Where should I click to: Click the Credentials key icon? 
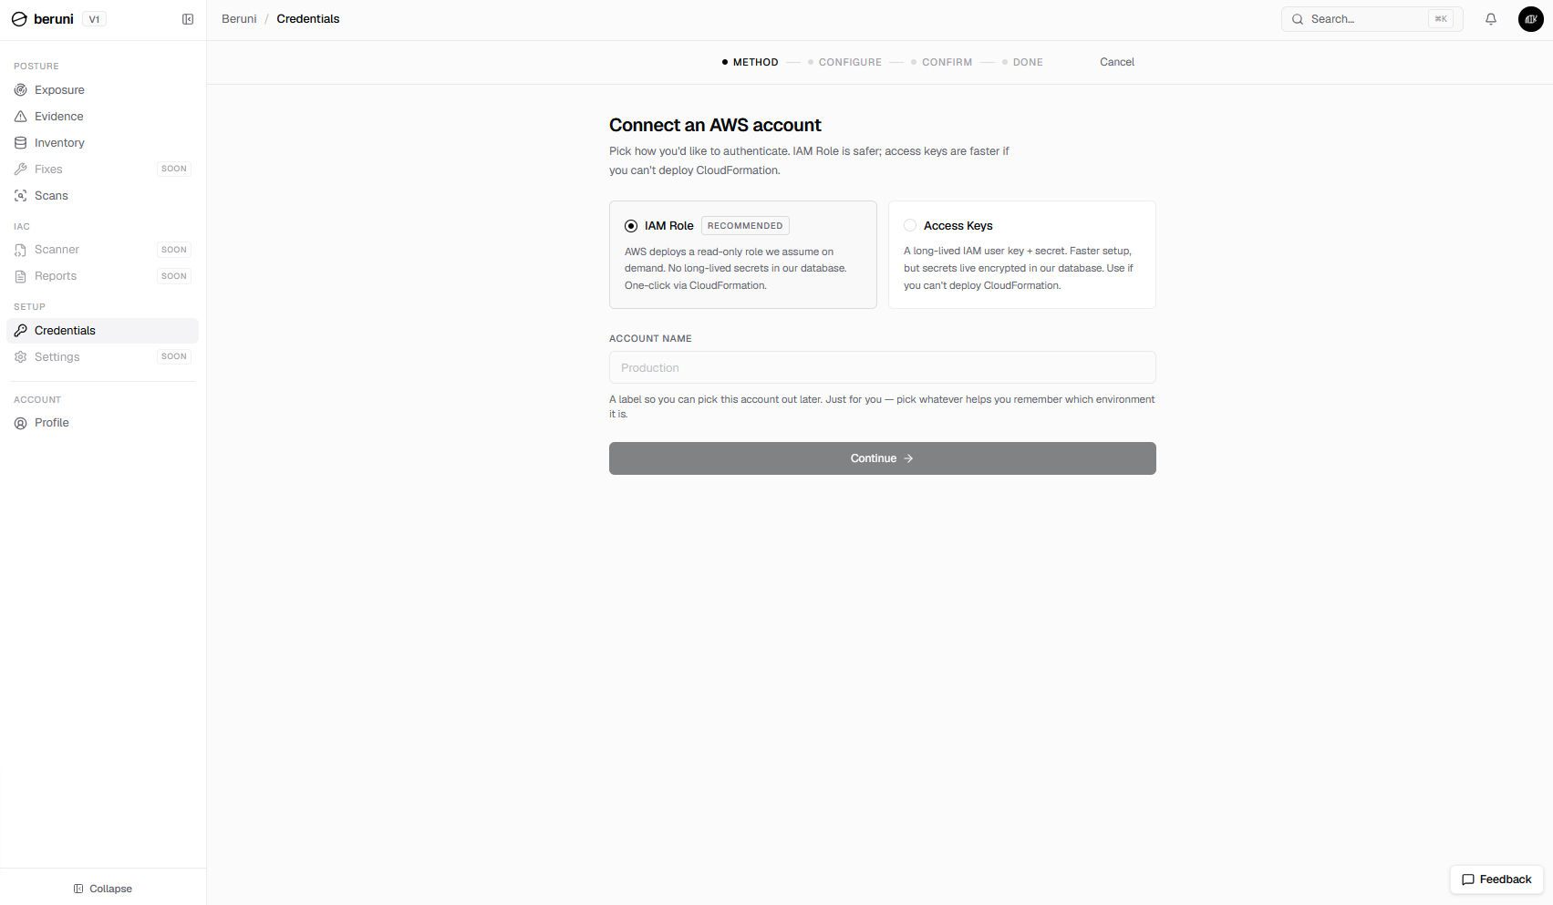(x=20, y=331)
